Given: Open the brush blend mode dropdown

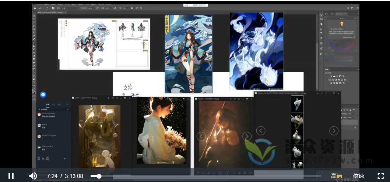Looking at the screenshot, I should 70,8.
